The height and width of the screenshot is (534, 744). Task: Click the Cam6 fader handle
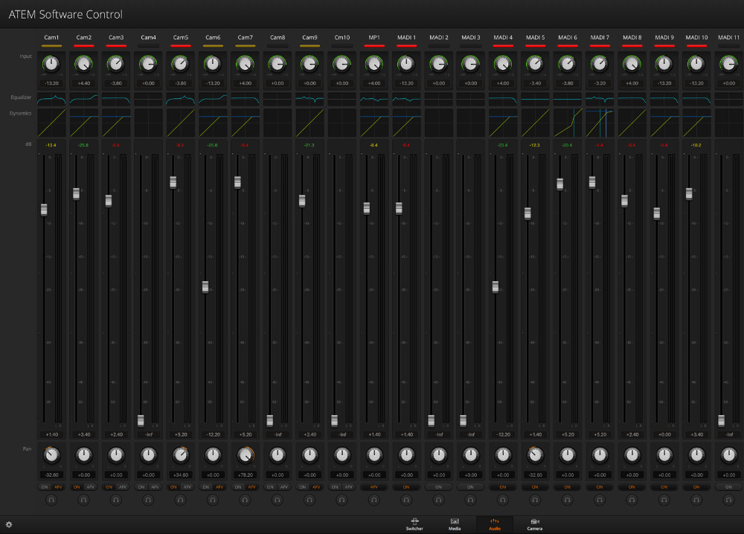coord(205,286)
